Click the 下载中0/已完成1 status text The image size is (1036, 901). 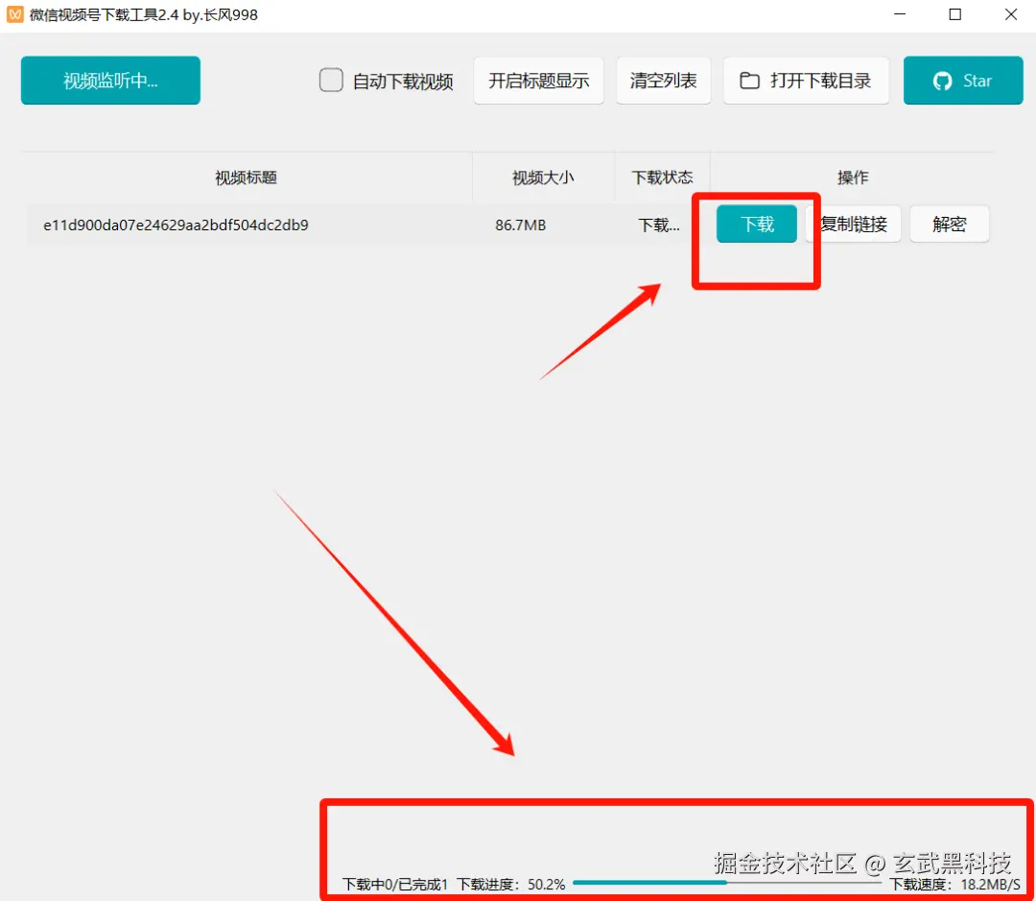395,885
